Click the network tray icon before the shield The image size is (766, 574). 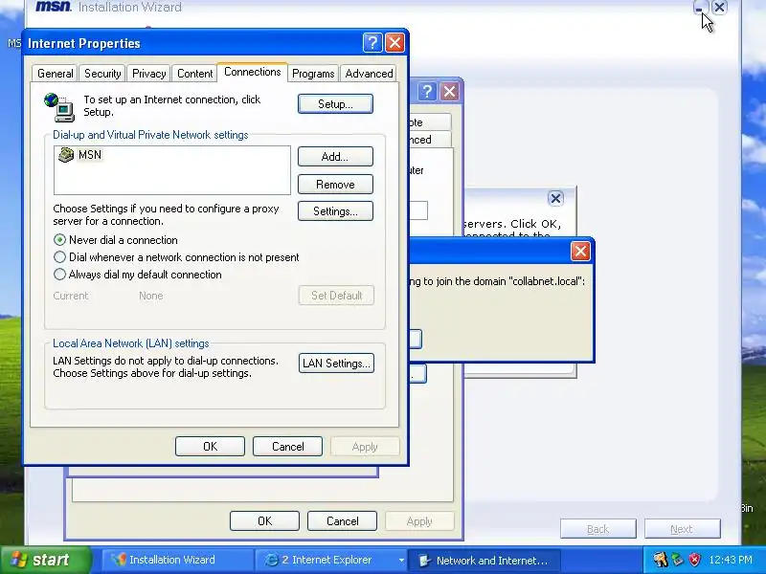[678, 560]
